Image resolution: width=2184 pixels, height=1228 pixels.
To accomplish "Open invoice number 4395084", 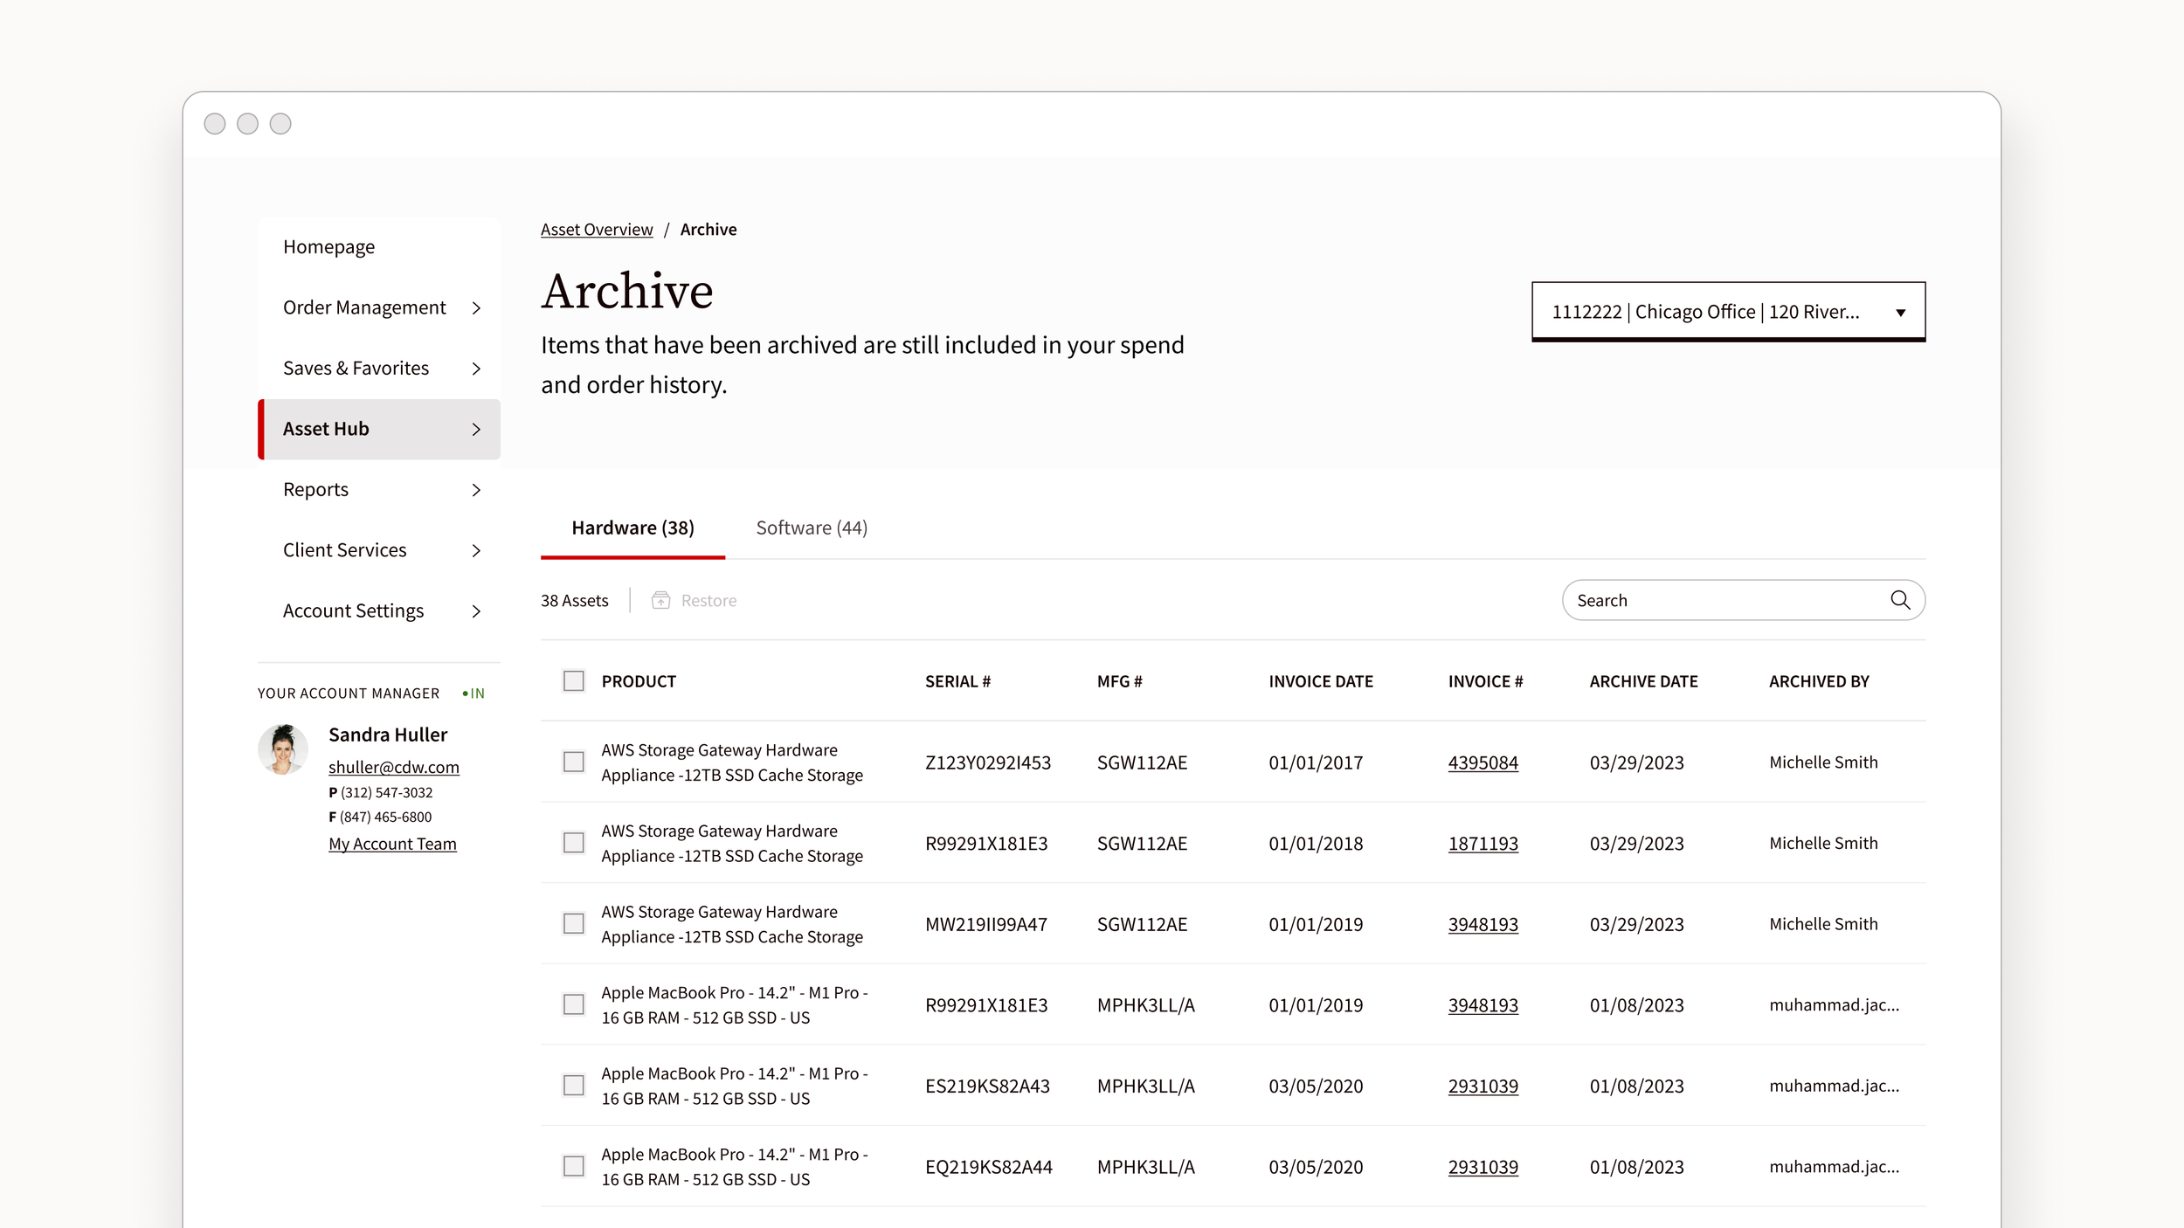I will [1482, 762].
